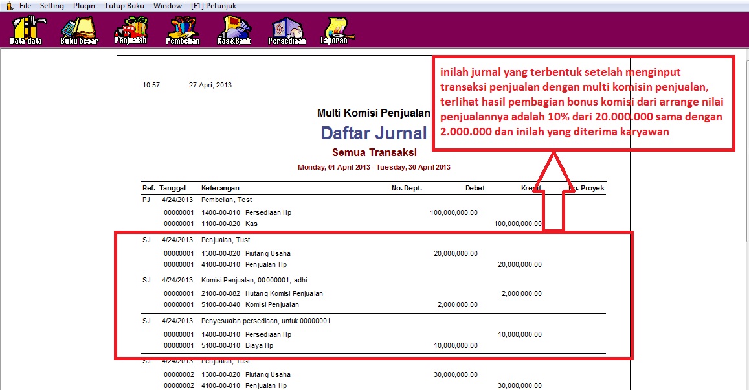Open the [F1] Petunjuk help menu
The image size is (749, 390).
[x=214, y=6]
